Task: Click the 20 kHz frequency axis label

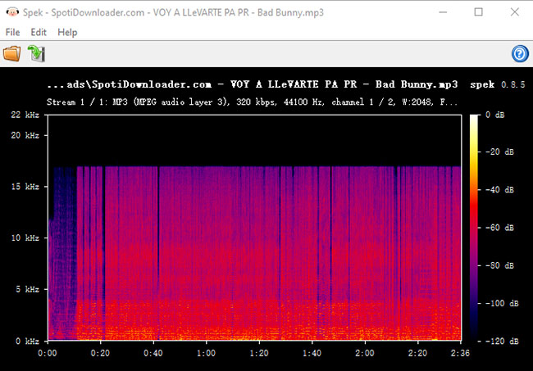Action: coord(25,135)
